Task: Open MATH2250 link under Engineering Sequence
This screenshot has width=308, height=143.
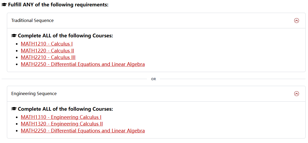Action: click(x=83, y=131)
